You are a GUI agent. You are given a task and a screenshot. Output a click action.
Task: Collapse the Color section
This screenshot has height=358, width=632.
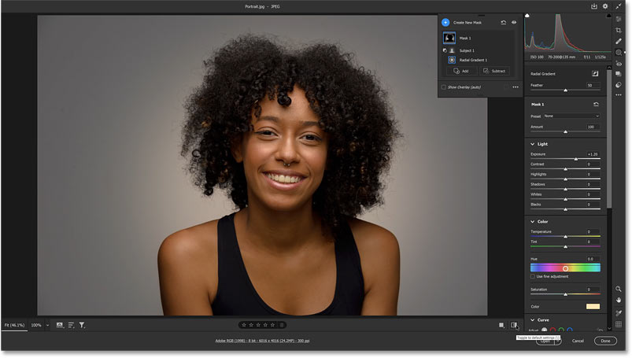[533, 222]
